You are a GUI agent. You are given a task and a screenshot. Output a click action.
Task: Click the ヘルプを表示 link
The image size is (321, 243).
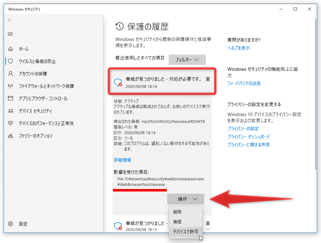239,48
